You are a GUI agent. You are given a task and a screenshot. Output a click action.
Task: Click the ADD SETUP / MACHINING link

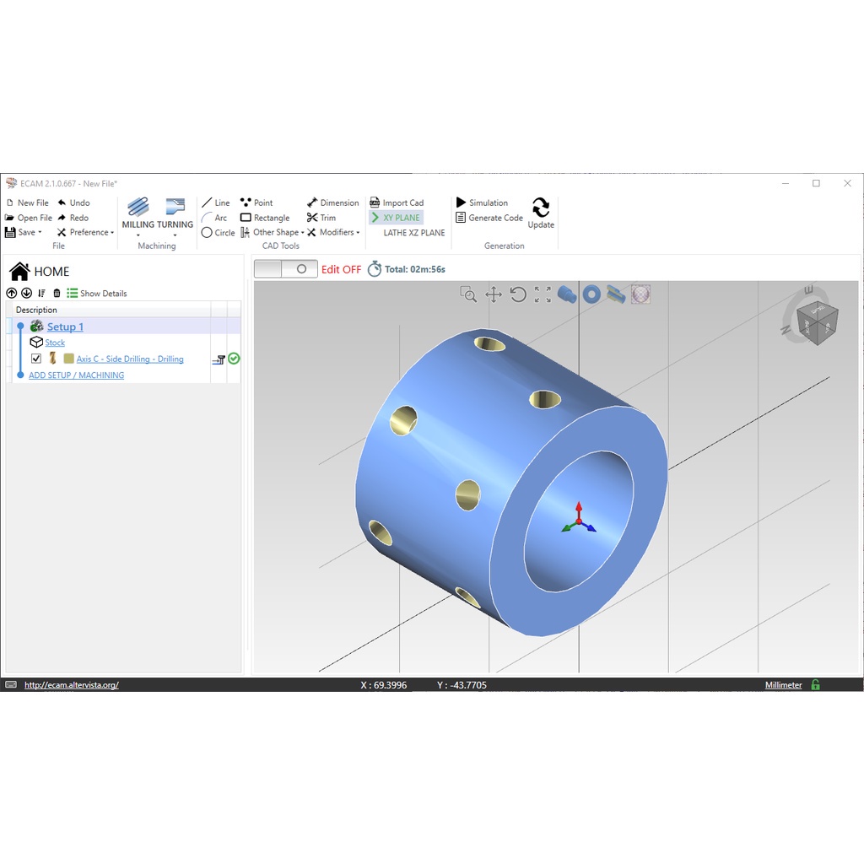(x=76, y=375)
